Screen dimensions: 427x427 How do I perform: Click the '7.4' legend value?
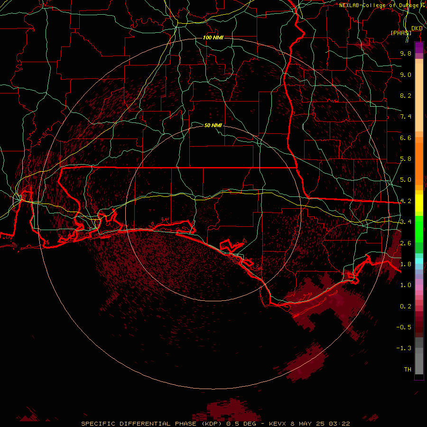click(406, 117)
